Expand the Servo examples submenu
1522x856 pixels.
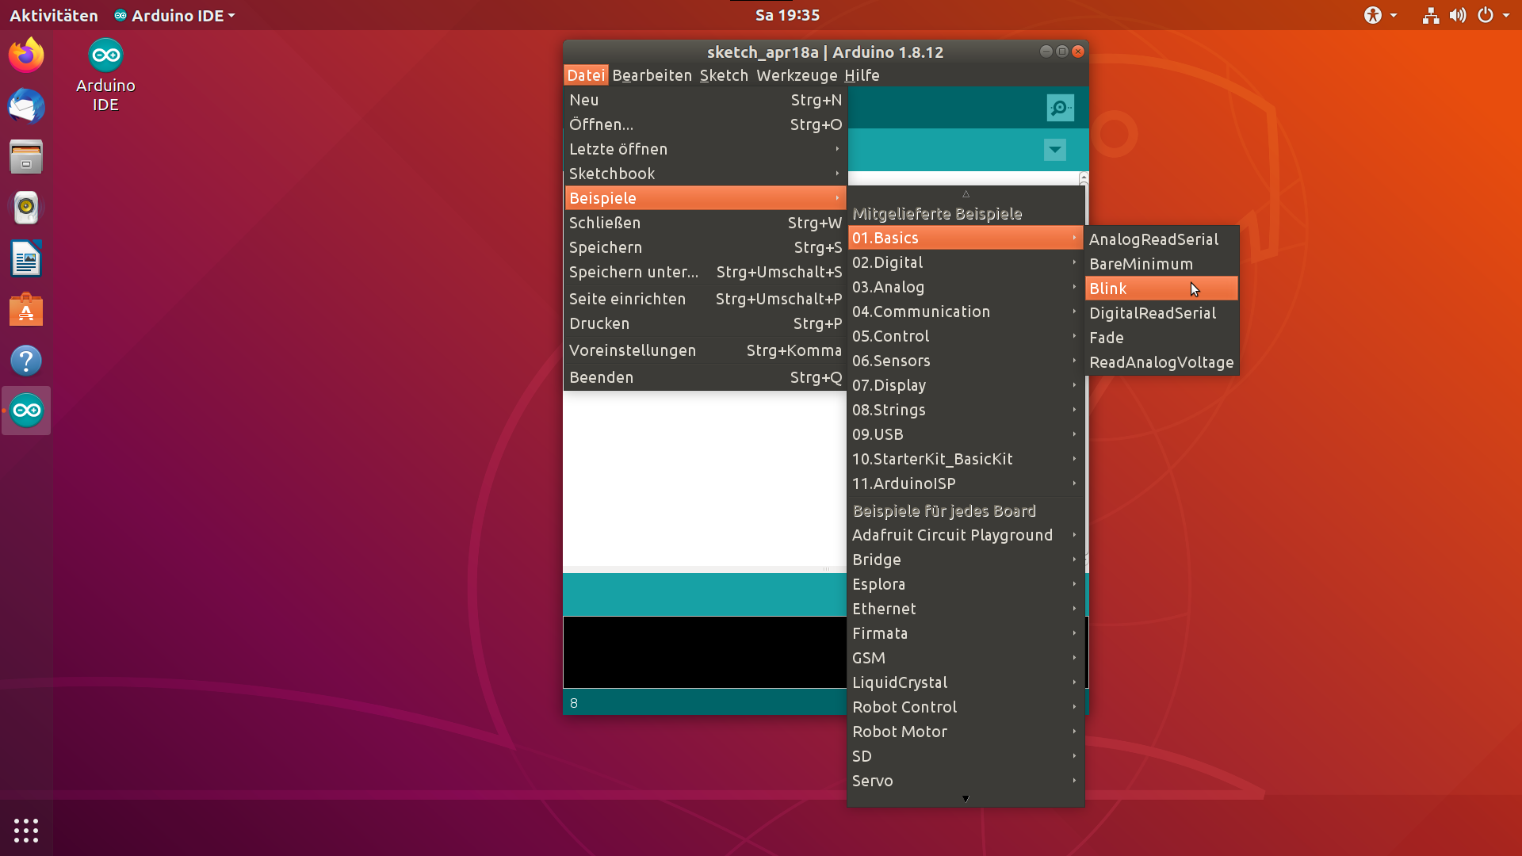pos(966,781)
